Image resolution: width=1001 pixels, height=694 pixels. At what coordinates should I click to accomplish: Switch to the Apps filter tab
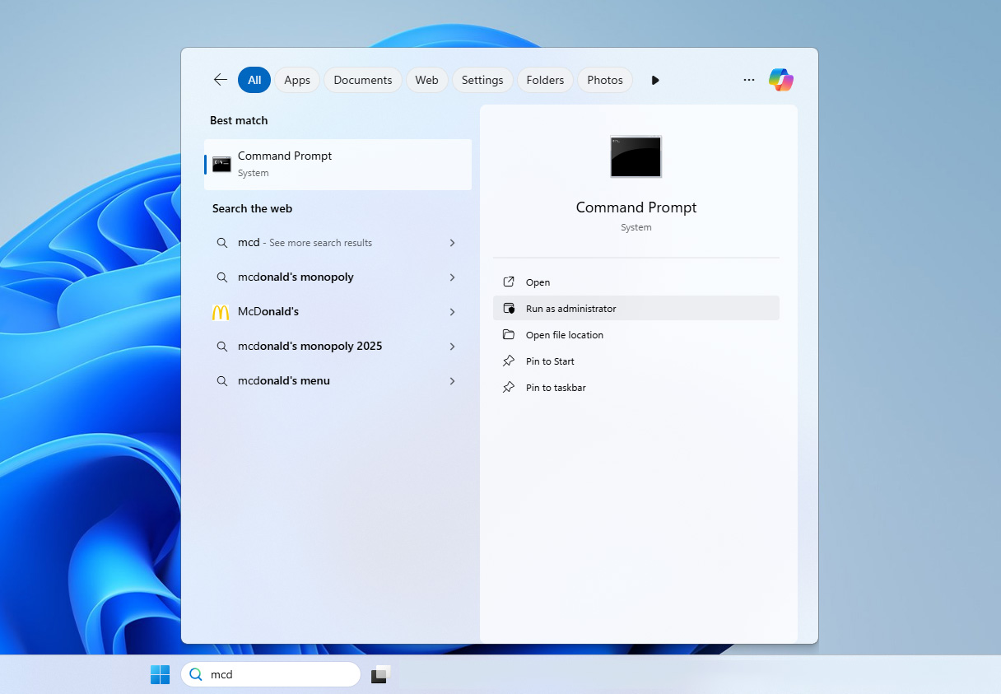coord(296,80)
